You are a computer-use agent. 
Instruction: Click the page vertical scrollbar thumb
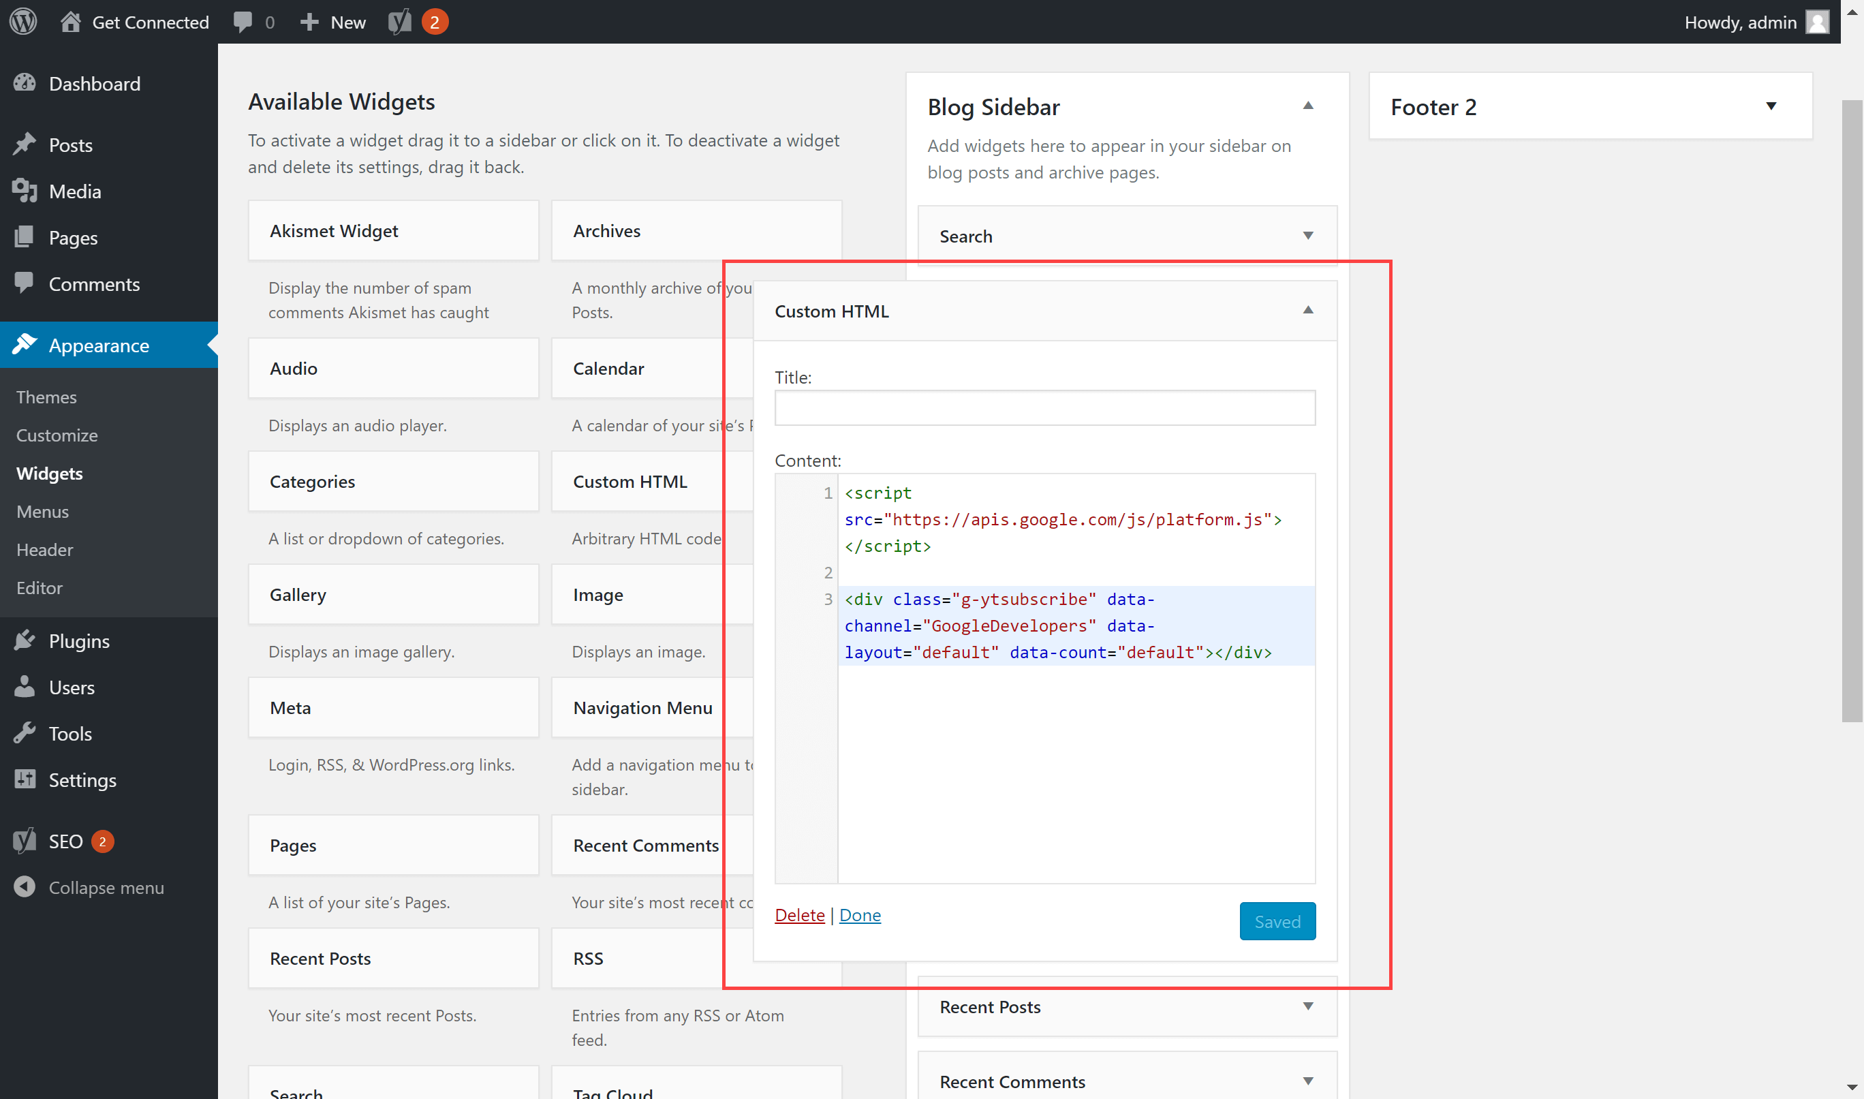pyautogui.click(x=1852, y=411)
